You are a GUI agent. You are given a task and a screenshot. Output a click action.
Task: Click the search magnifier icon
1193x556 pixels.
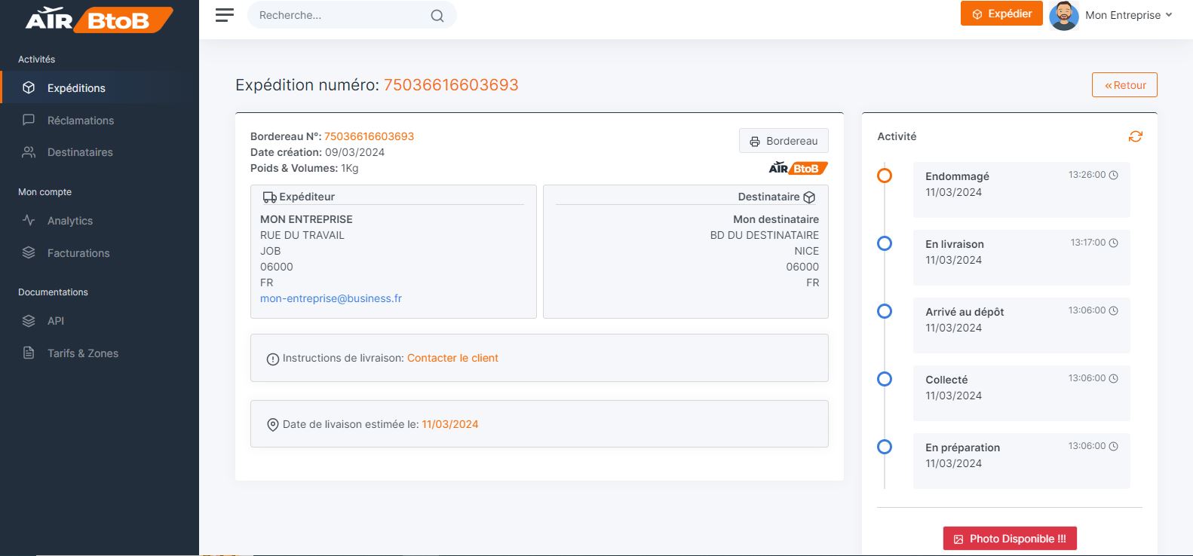pos(437,16)
